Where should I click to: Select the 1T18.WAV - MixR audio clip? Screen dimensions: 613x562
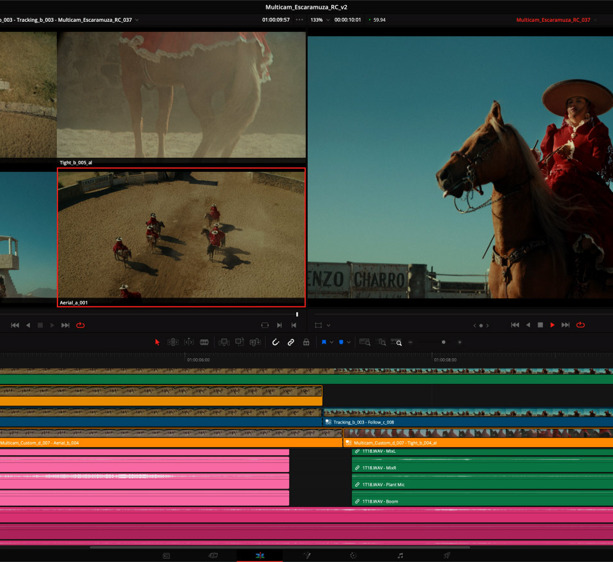[483, 465]
